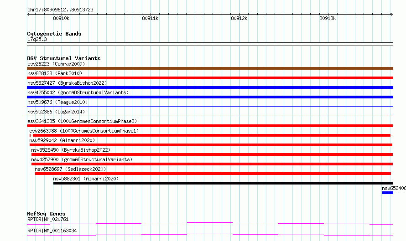406x241 pixels.
Task: Select the DGV Structural Variants track title
Action: 64,58
